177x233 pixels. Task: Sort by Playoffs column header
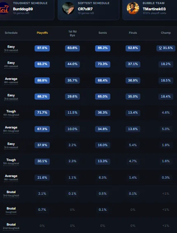tap(42, 33)
